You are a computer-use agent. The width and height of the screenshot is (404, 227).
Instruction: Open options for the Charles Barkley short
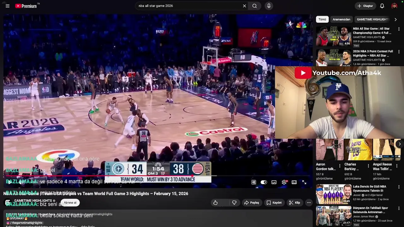[368, 166]
